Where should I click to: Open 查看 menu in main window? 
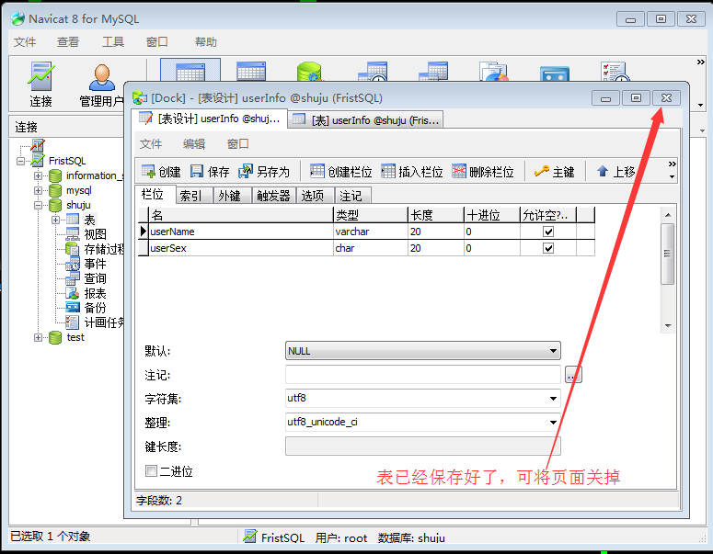(68, 42)
